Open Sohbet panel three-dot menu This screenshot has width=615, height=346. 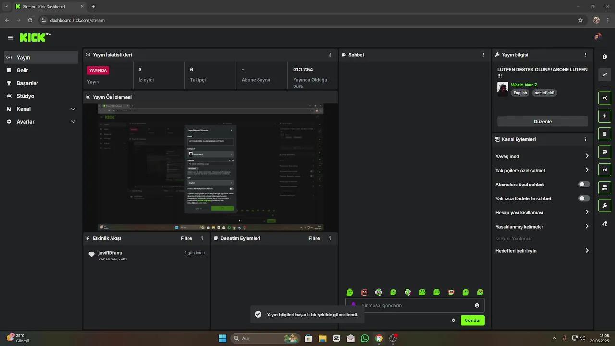point(483,55)
